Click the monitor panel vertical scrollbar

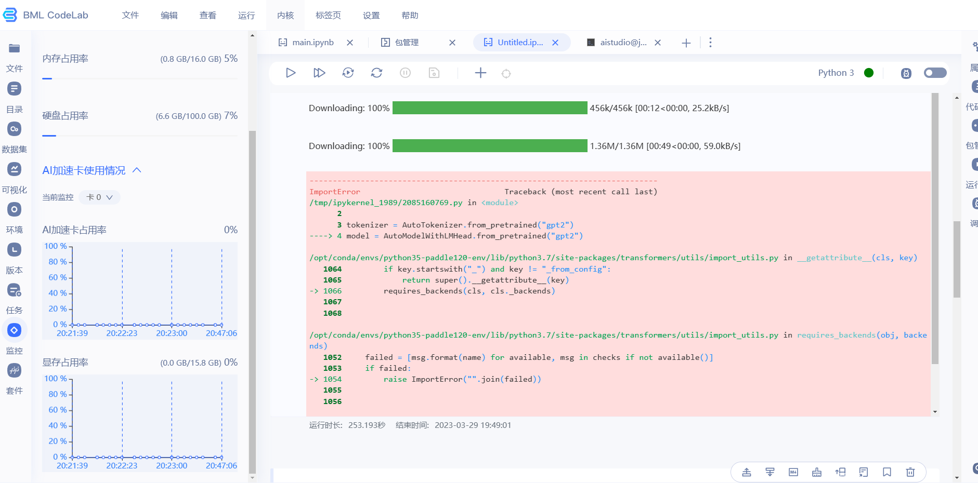coord(252,301)
